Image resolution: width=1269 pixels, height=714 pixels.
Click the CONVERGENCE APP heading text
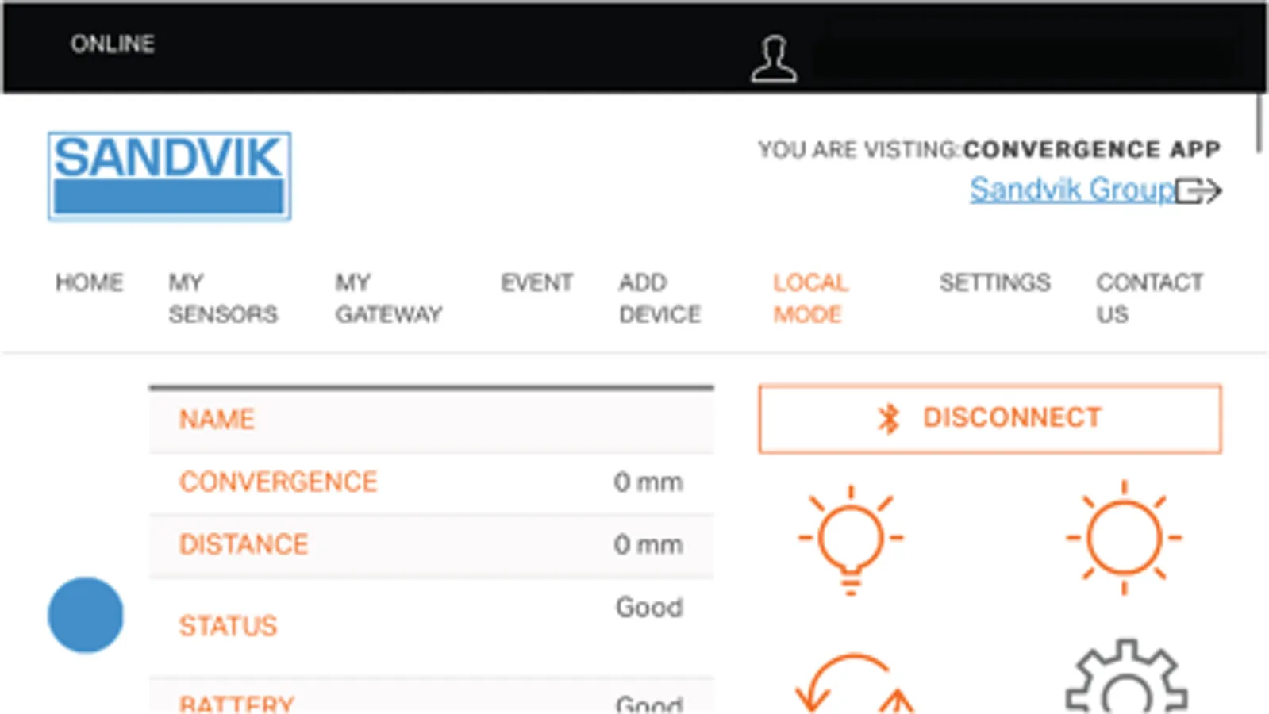[1092, 149]
